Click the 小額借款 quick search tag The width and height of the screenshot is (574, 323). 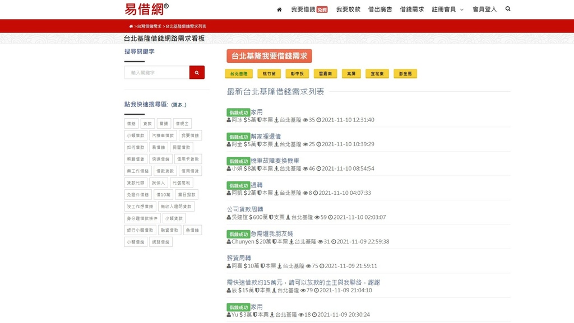pos(136,135)
